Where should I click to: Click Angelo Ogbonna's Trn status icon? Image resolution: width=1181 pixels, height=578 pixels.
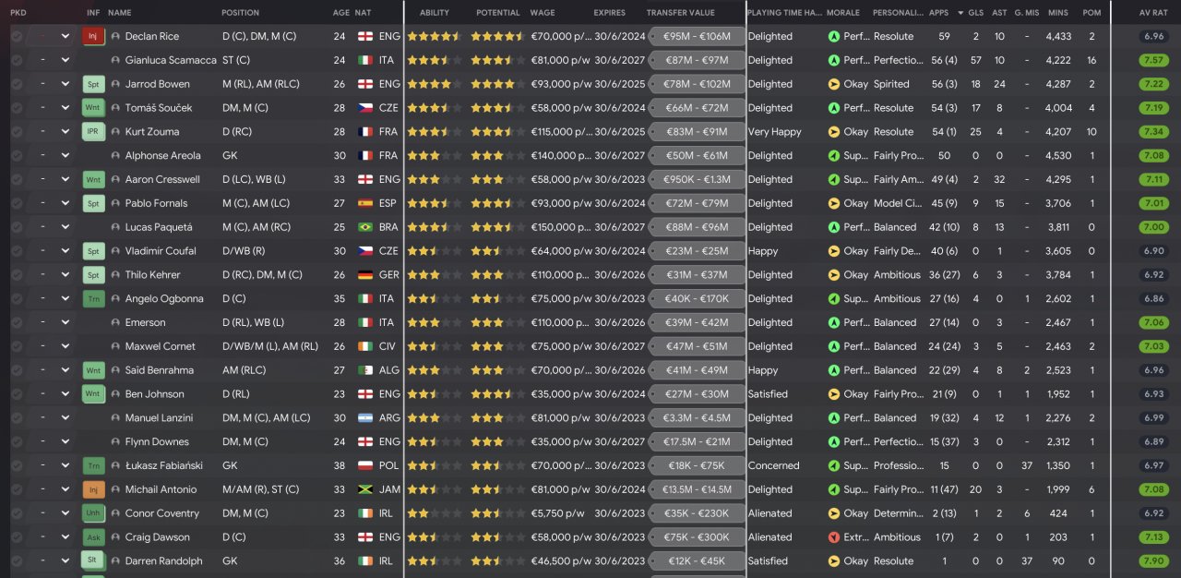click(93, 299)
